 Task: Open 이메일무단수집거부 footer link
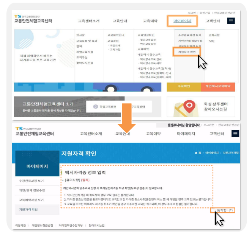click(x=71, y=226)
